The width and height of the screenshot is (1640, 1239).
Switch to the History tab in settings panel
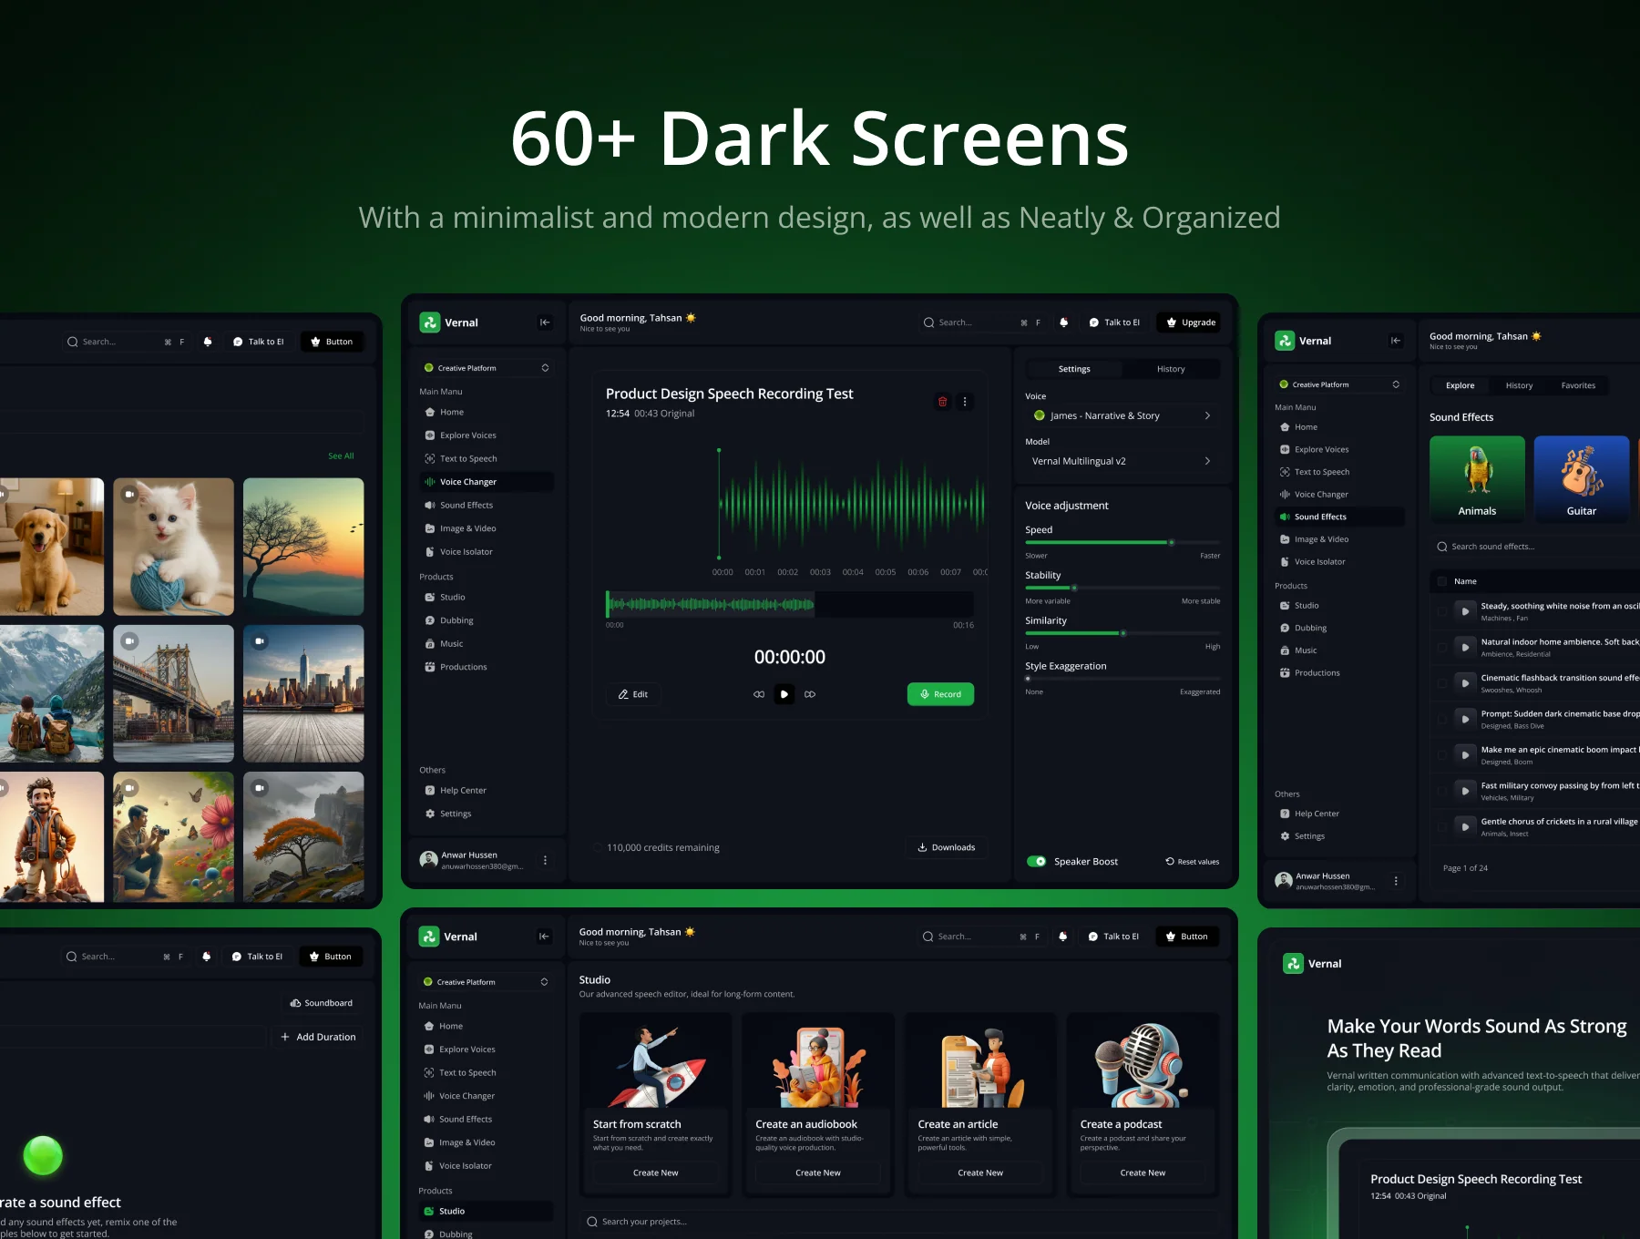(x=1171, y=369)
